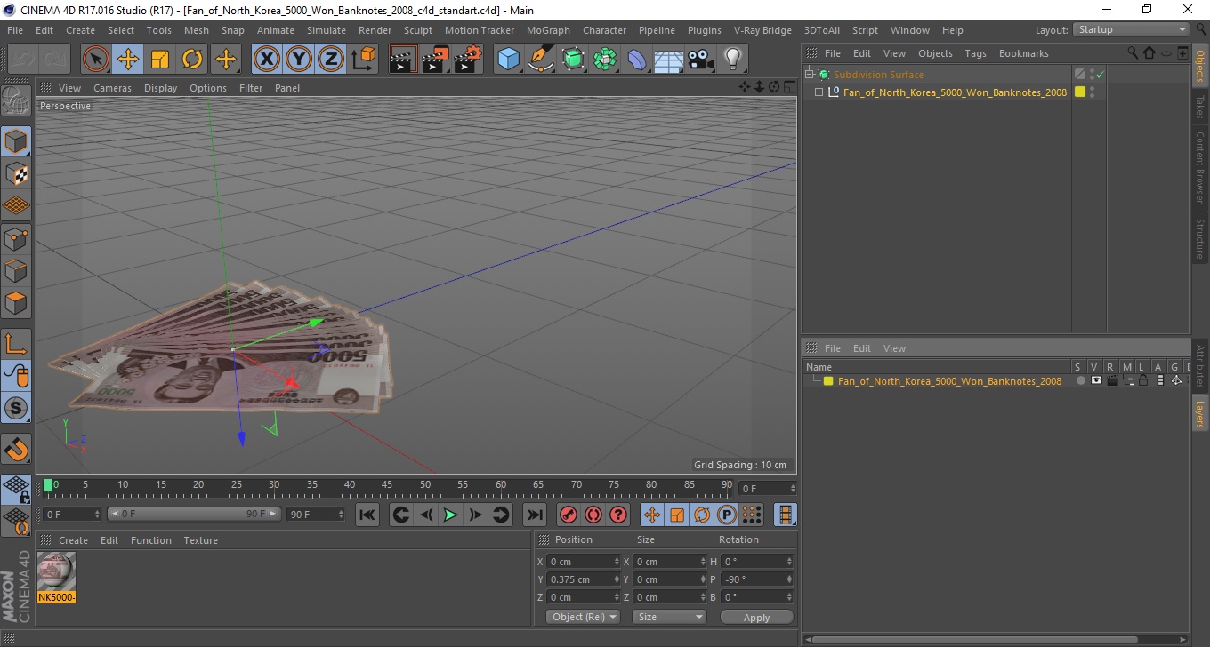This screenshot has height=647, width=1210.
Task: Switch to Texture mode checker cube
Action: pos(16,173)
